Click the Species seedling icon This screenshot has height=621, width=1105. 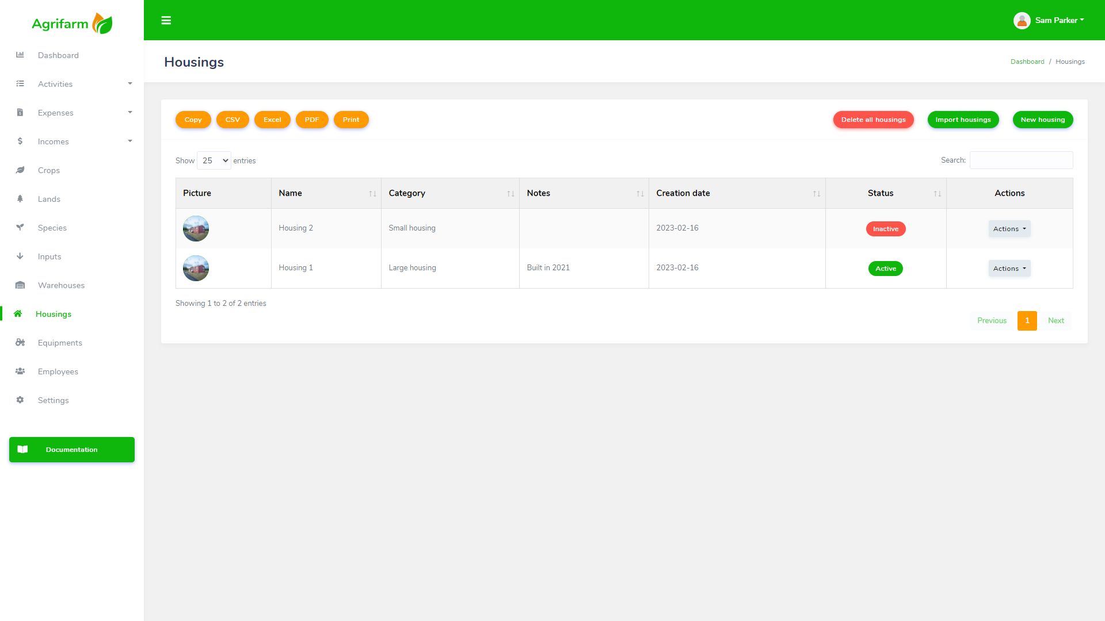click(x=20, y=228)
